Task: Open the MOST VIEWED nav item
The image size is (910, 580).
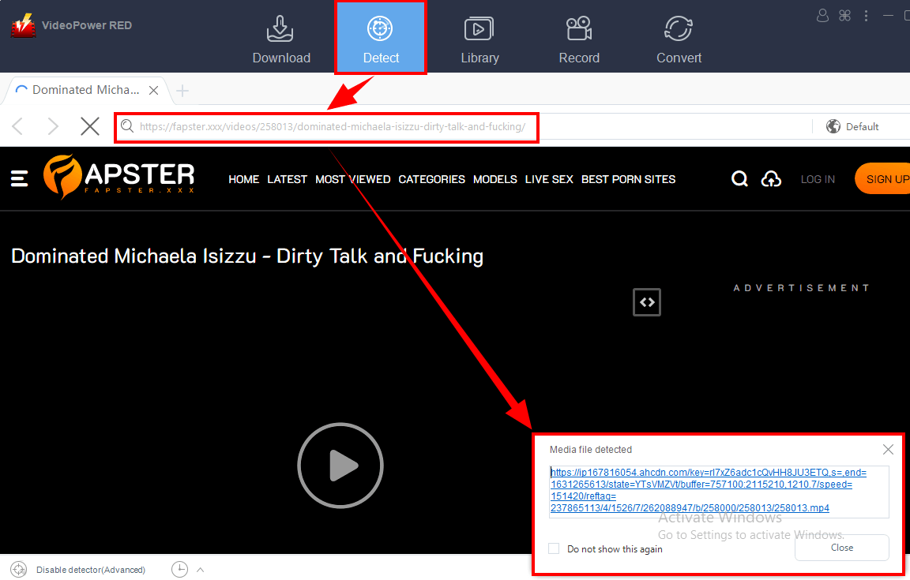Action: pos(353,179)
